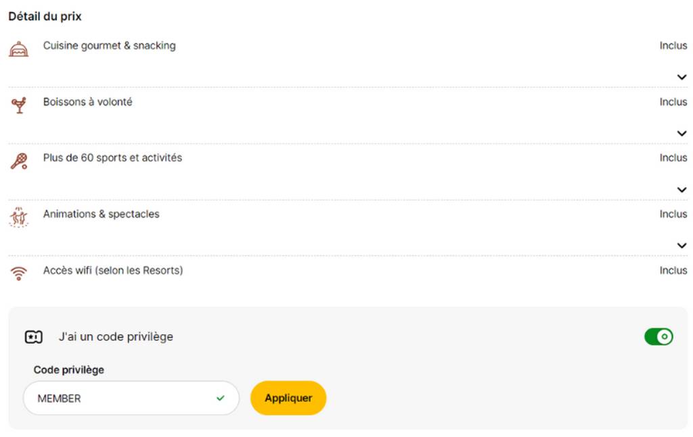Expand the sports et activités chevron
The width and height of the screenshot is (693, 437).
click(x=682, y=190)
